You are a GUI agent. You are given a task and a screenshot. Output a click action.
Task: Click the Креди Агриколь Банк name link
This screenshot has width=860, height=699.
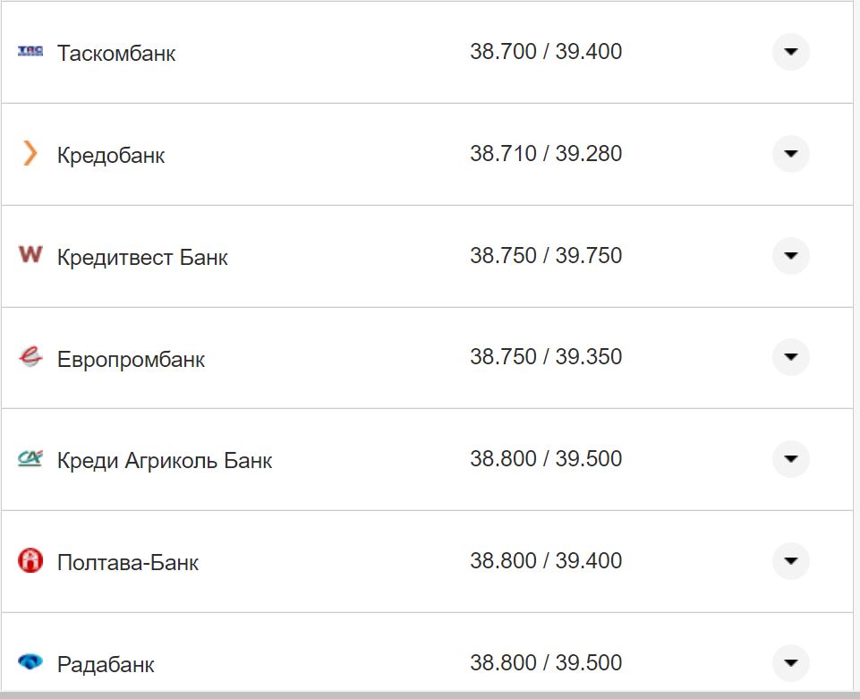point(164,460)
